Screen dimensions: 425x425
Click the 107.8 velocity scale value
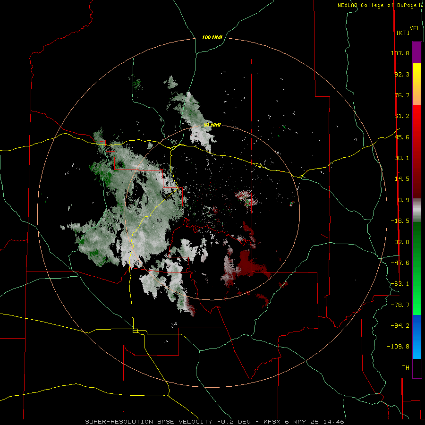click(400, 53)
